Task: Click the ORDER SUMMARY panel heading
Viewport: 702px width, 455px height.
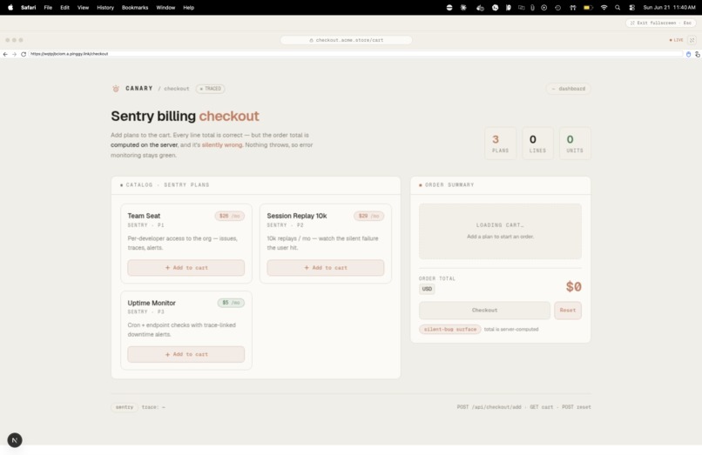Action: 449,184
